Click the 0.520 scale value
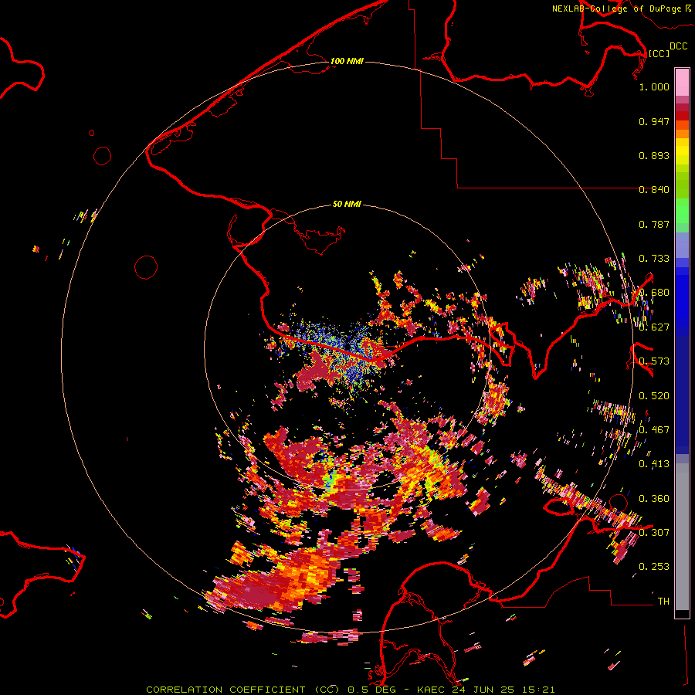Image resolution: width=695 pixels, height=695 pixels. click(x=654, y=396)
